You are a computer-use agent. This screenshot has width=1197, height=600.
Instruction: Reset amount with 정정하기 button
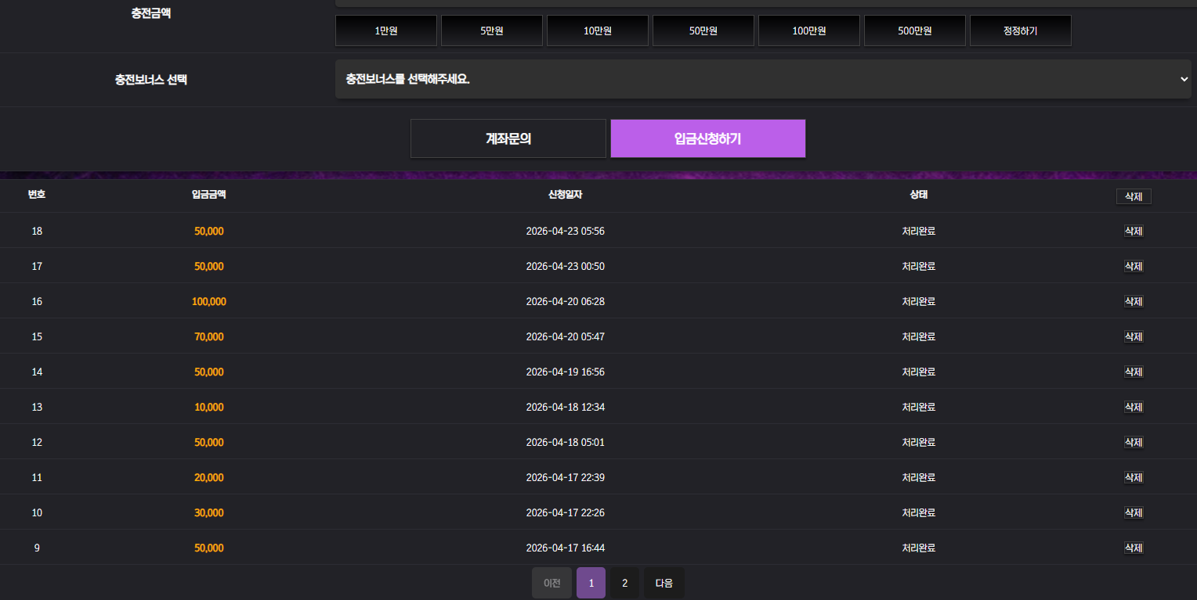pos(1020,31)
